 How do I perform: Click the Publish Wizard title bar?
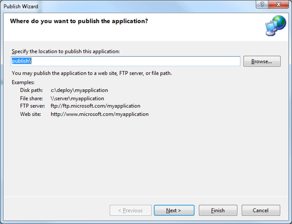(127, 6)
